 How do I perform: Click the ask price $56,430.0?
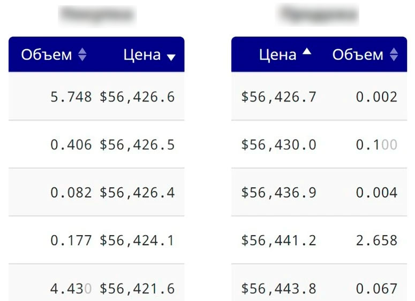tap(278, 144)
